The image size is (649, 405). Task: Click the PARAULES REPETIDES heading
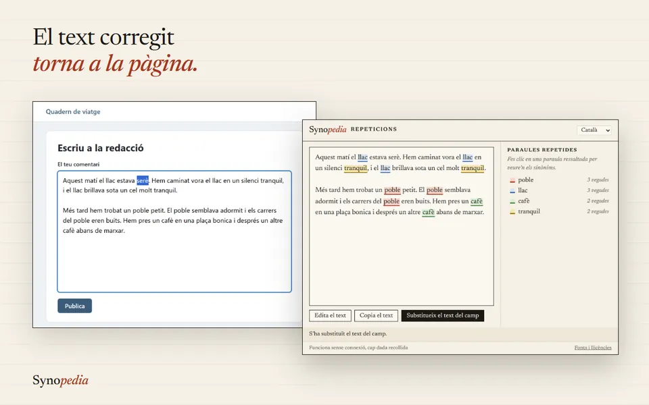542,150
